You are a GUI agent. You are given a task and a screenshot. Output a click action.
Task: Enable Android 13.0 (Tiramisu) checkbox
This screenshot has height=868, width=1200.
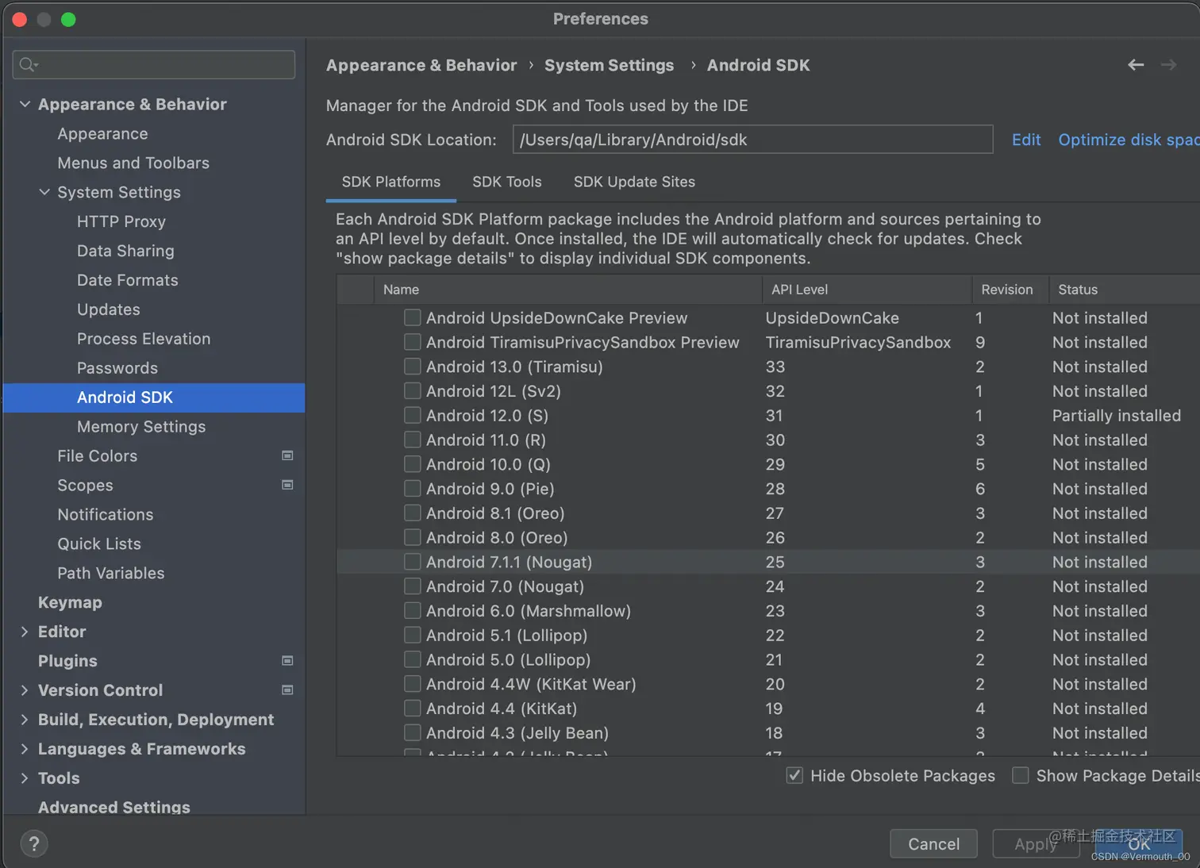pyautogui.click(x=412, y=367)
